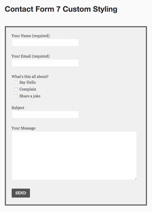The width and height of the screenshot is (152, 212).
Task: Select the Complain checkbox label text
Action: tap(28, 89)
